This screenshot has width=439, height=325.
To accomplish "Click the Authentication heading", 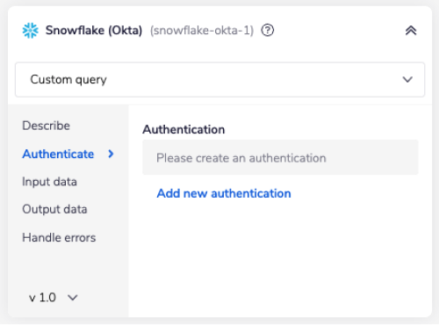I will click(184, 129).
